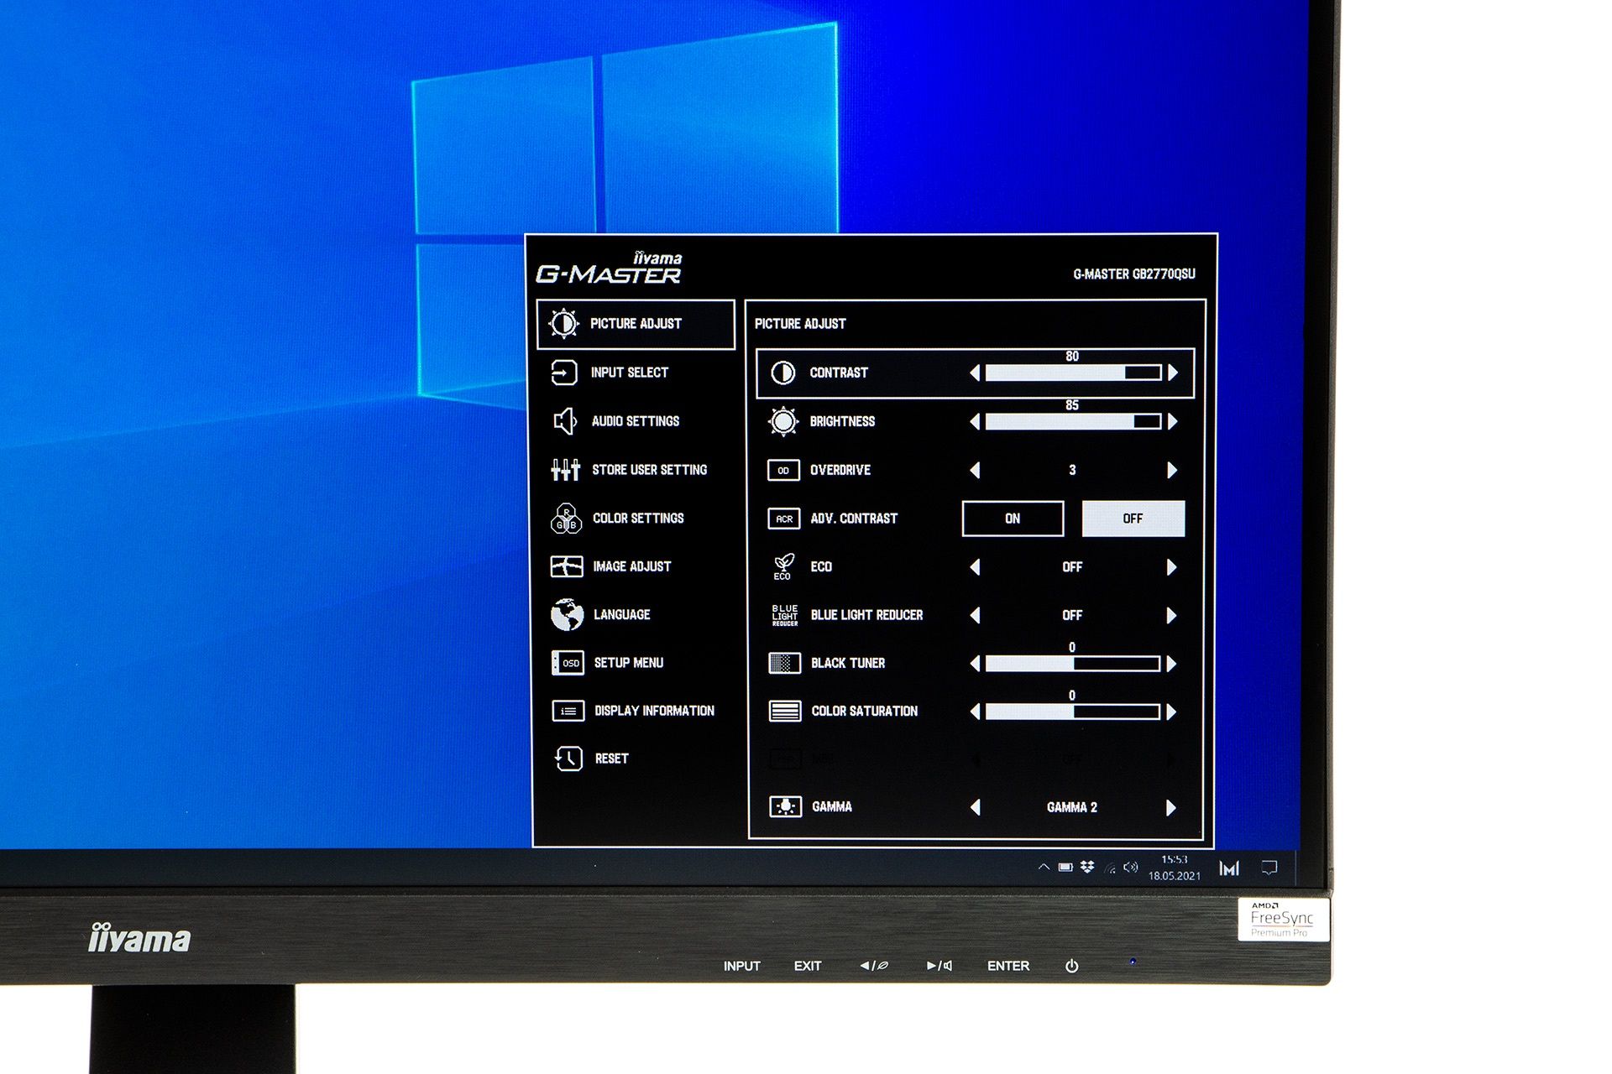Open the Language globe icon
1612x1074 pixels.
coord(567,615)
